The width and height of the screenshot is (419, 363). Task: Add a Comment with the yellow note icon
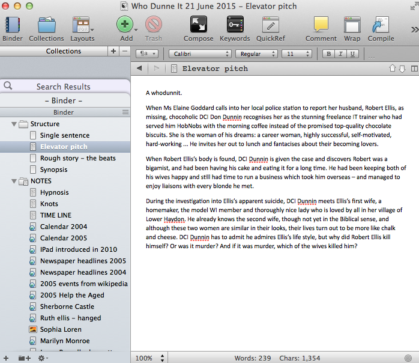(x=321, y=25)
